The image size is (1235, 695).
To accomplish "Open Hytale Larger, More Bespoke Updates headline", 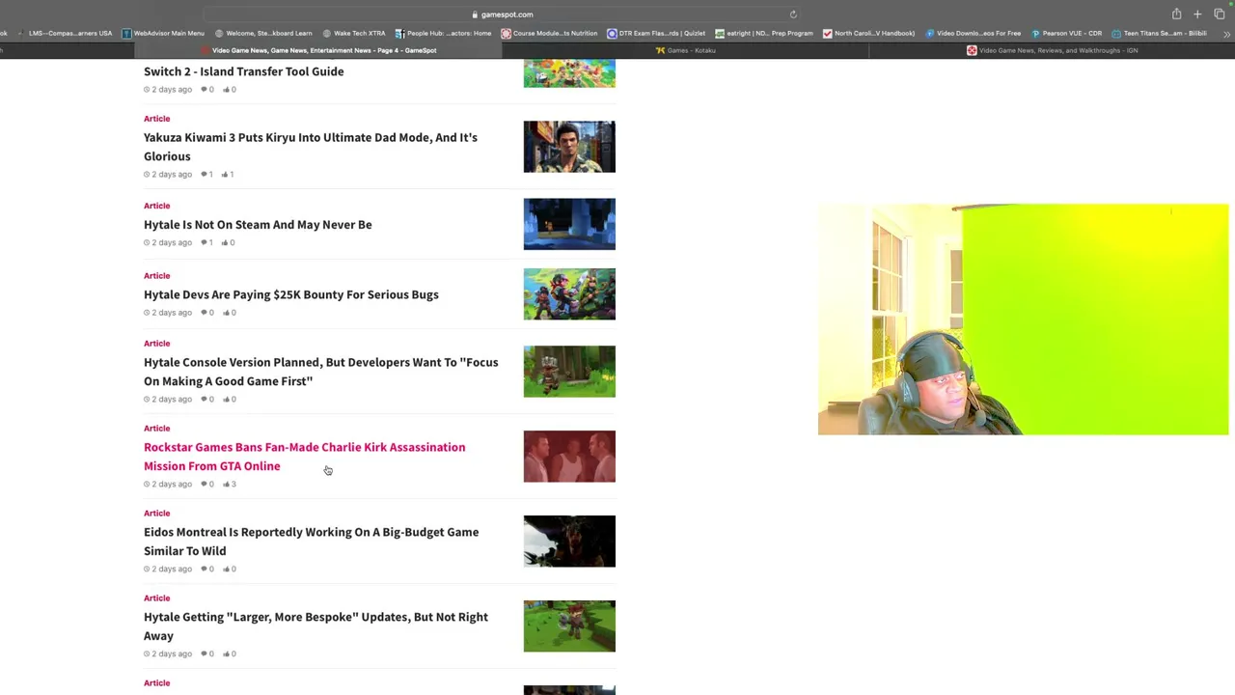I will point(316,626).
